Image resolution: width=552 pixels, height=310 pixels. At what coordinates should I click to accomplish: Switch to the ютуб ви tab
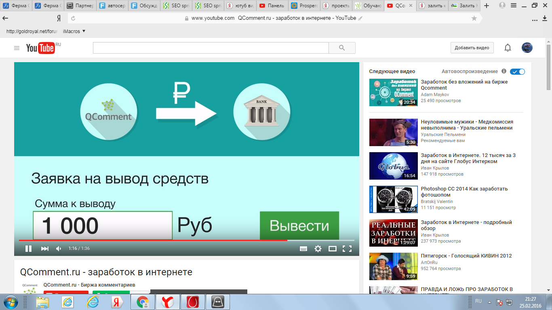point(240,6)
